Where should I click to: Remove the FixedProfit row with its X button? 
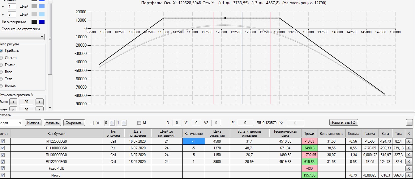[409, 168]
